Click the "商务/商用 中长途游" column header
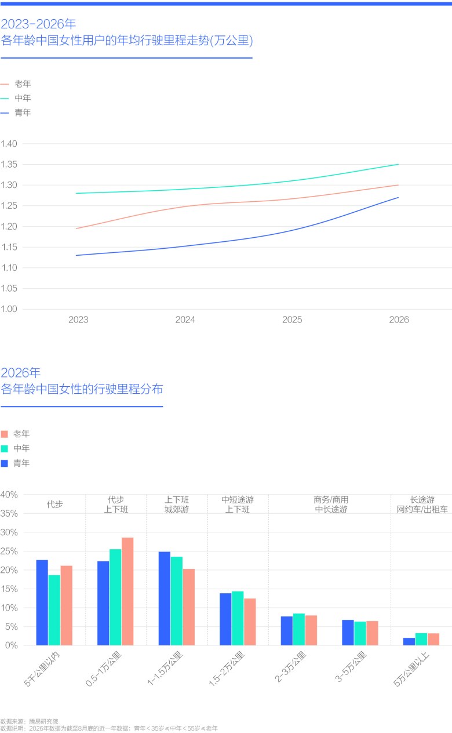 [331, 505]
